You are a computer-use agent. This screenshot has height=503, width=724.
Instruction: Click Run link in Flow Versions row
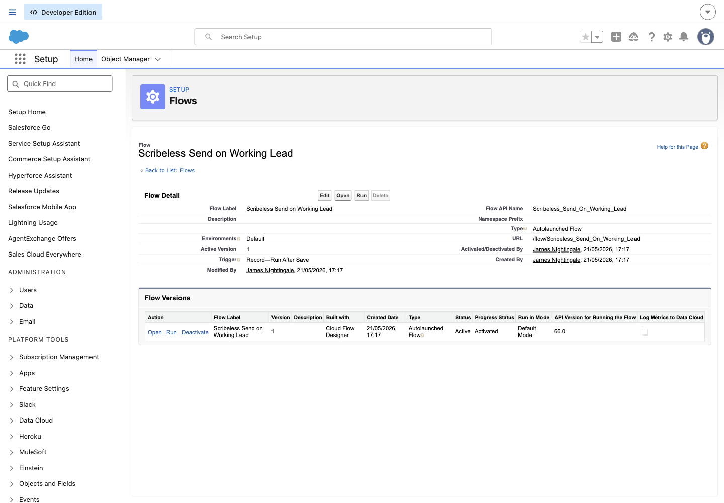pyautogui.click(x=171, y=332)
